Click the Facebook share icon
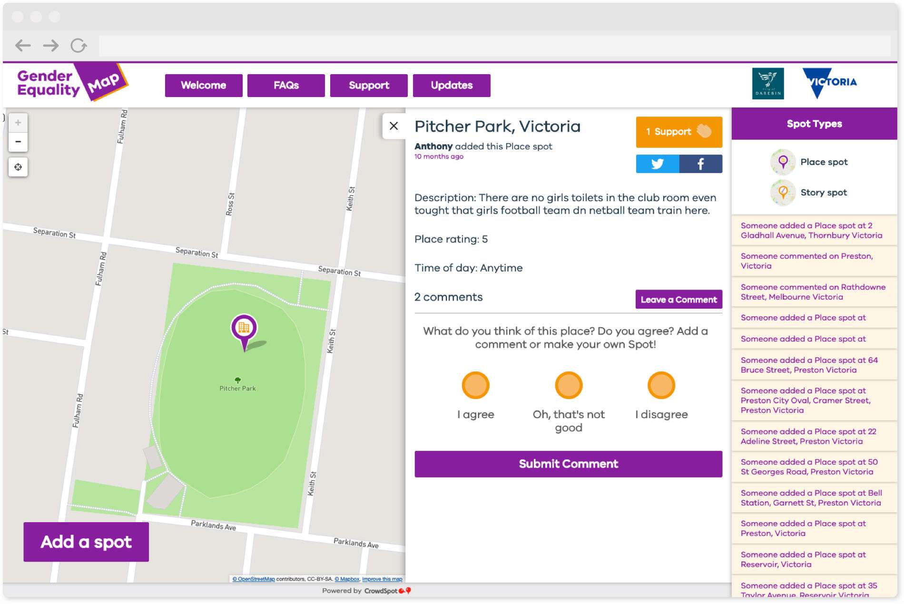Viewport: 904px width, 604px height. pyautogui.click(x=700, y=164)
